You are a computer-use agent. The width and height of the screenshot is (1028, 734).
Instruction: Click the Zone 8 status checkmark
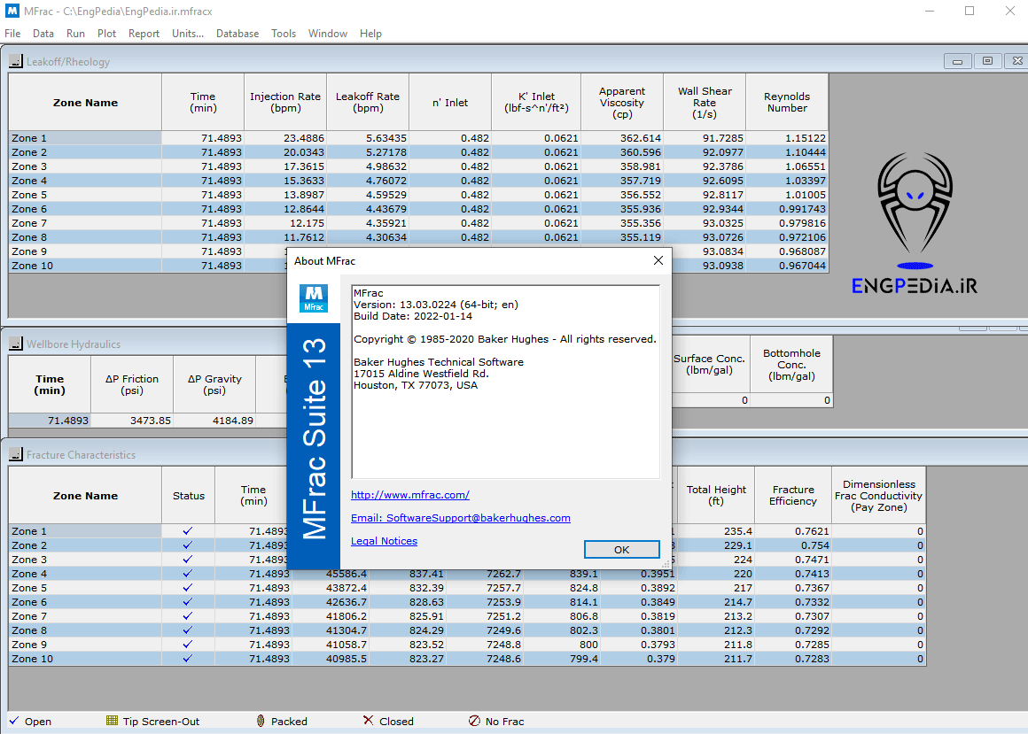(188, 630)
